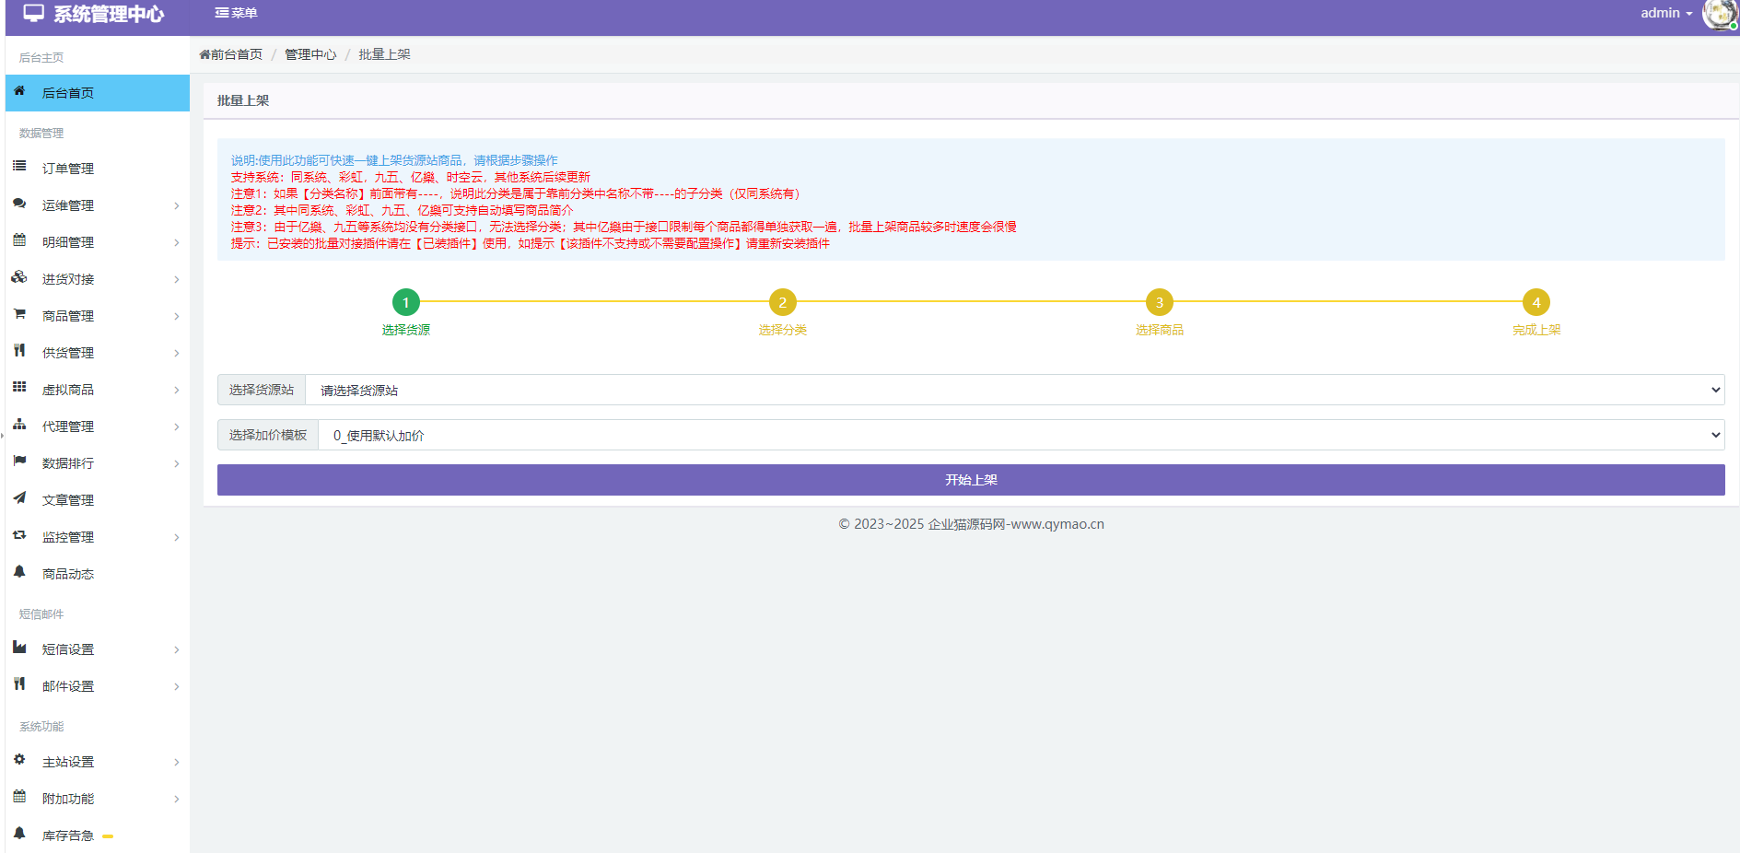
Task: Open the 选择加价模板 dropdown
Action: (1020, 435)
